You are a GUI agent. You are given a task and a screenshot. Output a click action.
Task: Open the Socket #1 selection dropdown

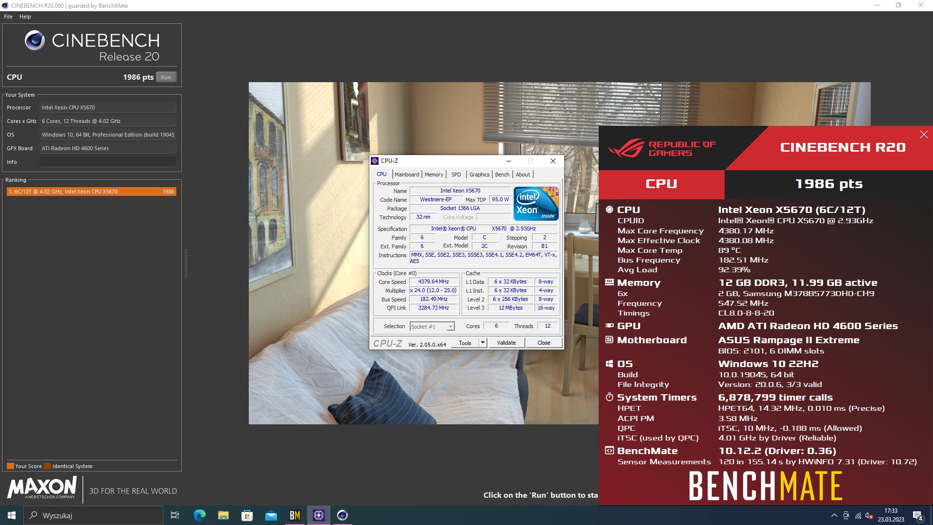pyautogui.click(x=432, y=327)
